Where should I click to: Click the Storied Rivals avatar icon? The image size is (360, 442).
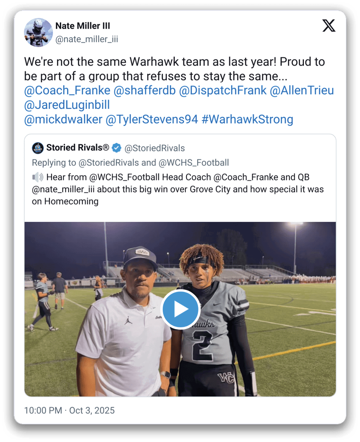point(38,148)
